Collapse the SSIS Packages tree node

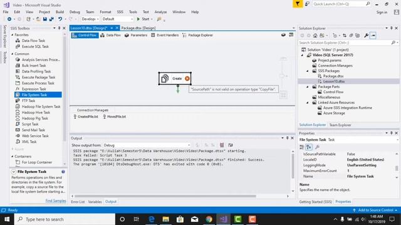click(308, 71)
